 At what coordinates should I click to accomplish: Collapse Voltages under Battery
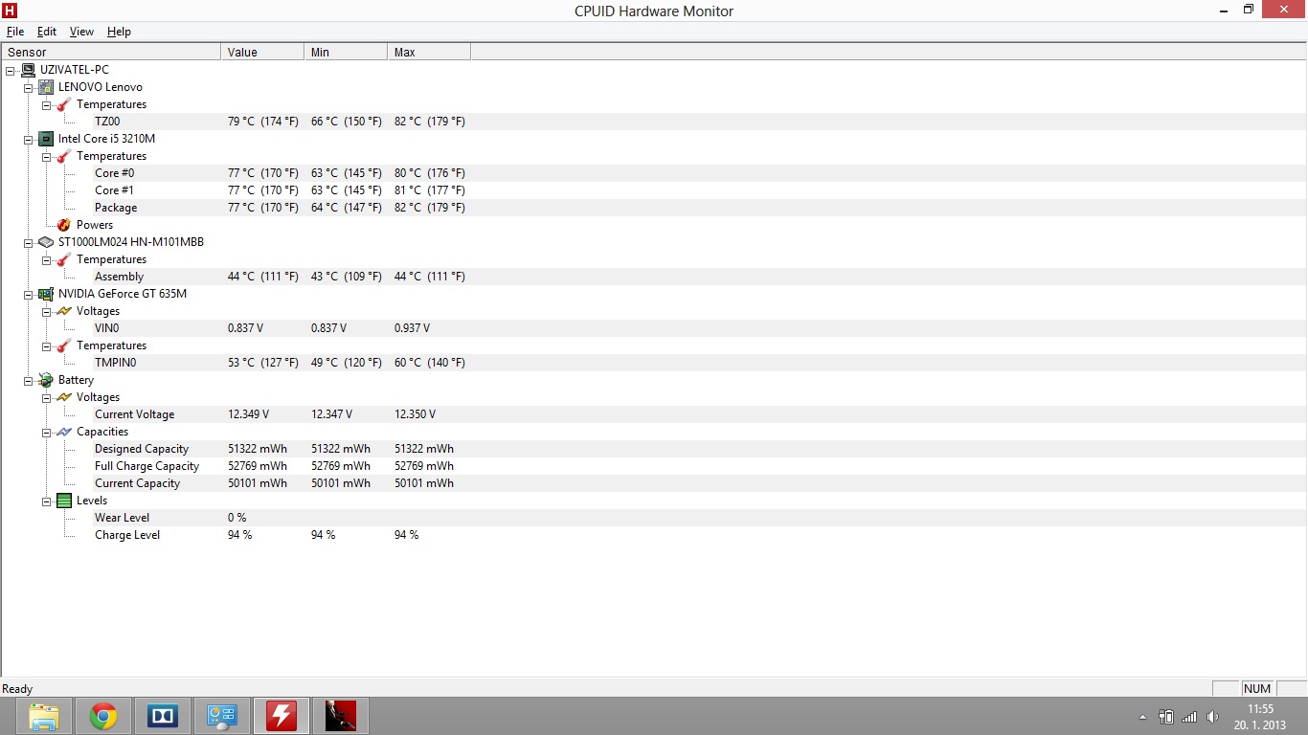(47, 397)
